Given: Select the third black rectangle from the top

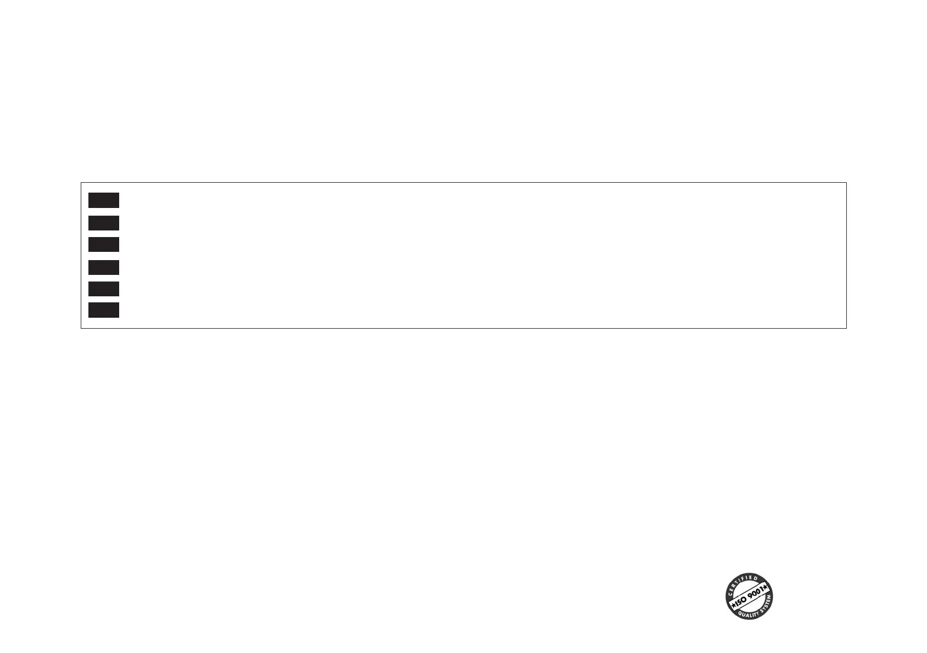Looking at the screenshot, I should (x=104, y=244).
